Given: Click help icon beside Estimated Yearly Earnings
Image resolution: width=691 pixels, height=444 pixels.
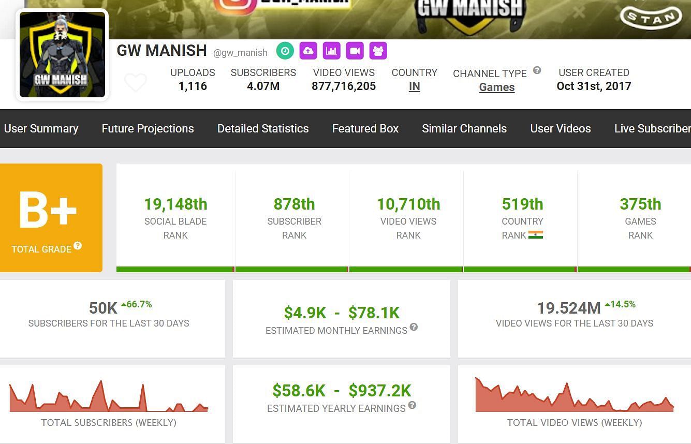Looking at the screenshot, I should (412, 405).
